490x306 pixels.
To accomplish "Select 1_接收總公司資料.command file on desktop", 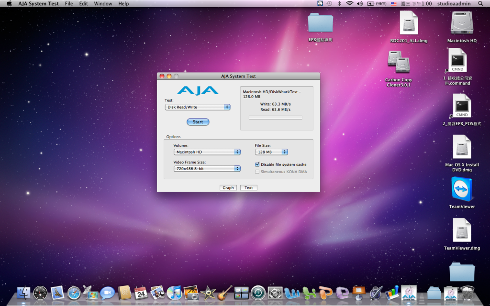I will [x=457, y=61].
